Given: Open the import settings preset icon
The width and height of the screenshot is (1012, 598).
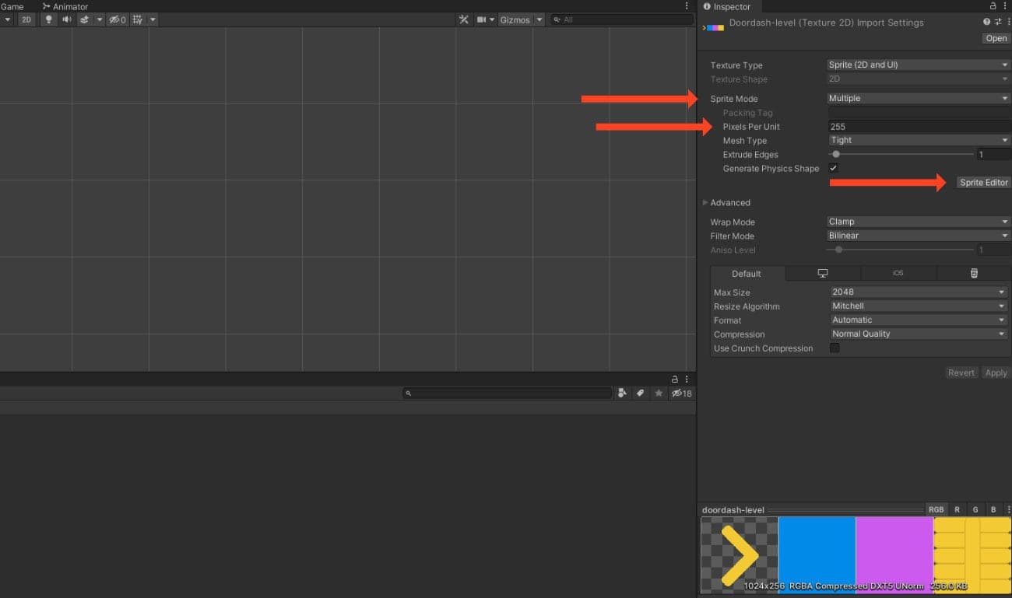Looking at the screenshot, I should (998, 23).
